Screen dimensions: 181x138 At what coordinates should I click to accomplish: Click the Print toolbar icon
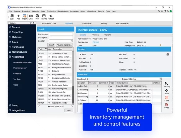pos(37,17)
